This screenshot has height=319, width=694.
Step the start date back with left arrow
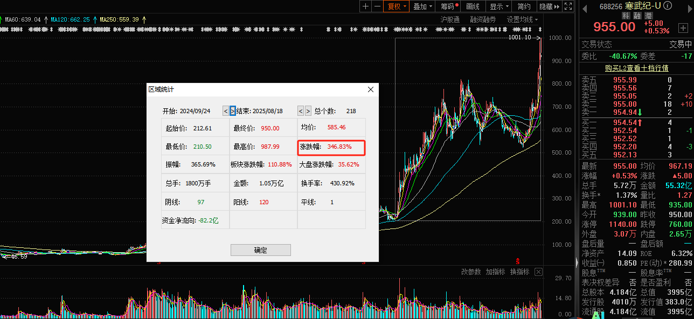226,111
